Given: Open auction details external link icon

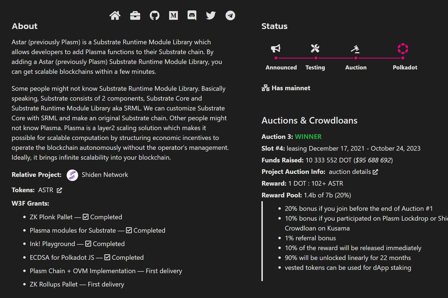Looking at the screenshot, I should click(x=375, y=172).
